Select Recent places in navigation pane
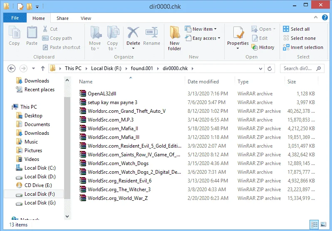The image size is (332, 231). pos(35,90)
